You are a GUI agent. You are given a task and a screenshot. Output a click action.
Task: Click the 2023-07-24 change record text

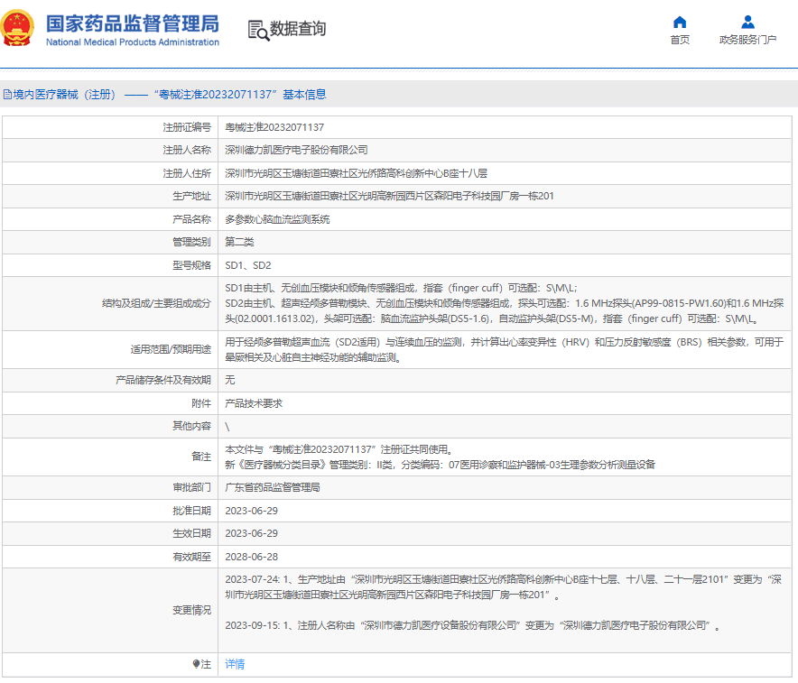[504, 586]
